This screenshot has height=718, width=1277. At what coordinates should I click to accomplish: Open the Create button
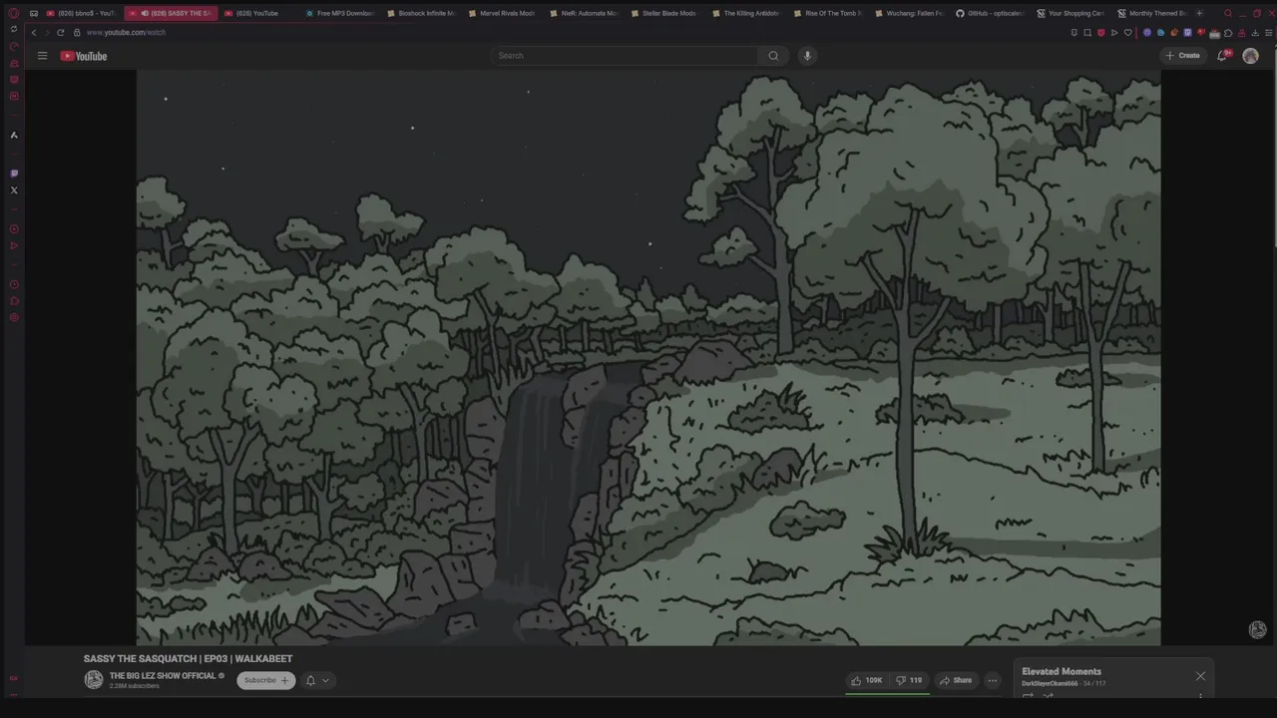coord(1182,56)
